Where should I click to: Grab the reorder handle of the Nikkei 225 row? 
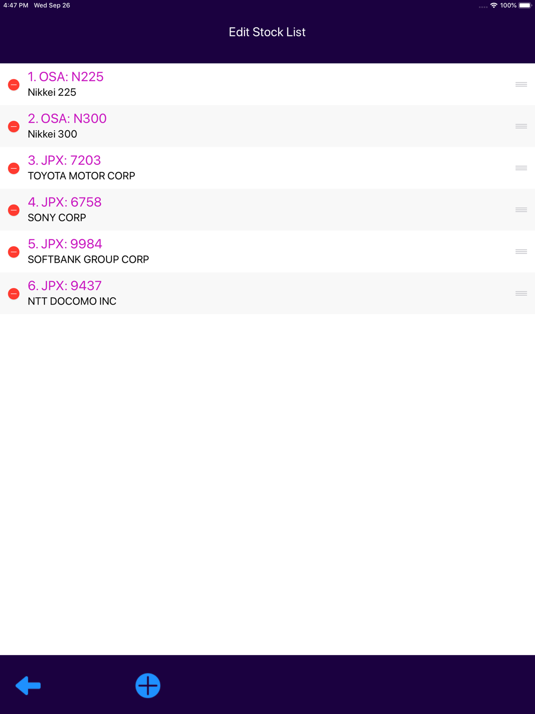[x=521, y=85]
